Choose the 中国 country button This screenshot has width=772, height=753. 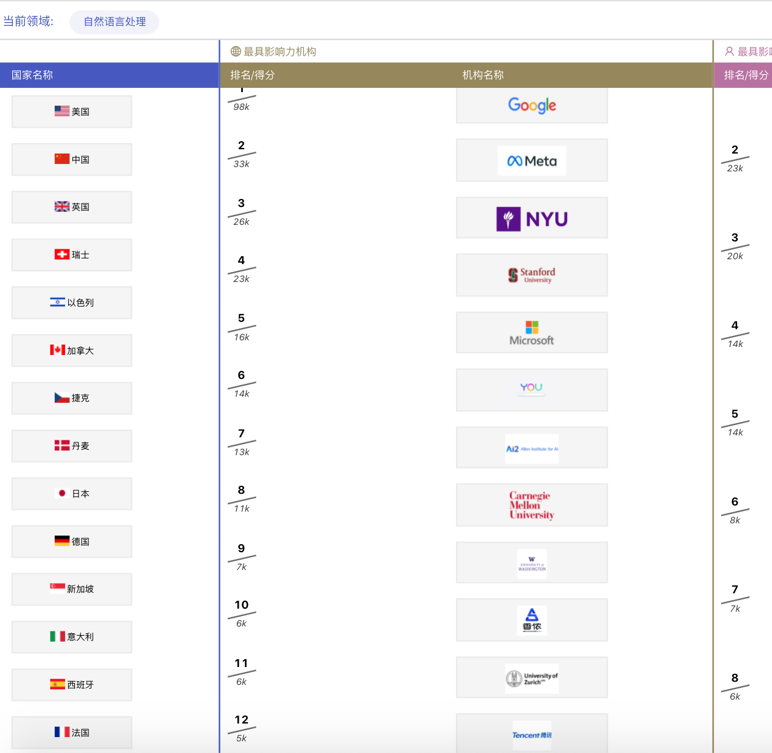click(72, 160)
